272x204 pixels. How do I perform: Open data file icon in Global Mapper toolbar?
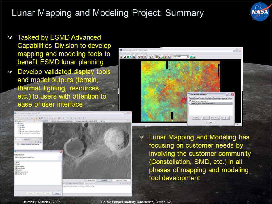pos(122,57)
